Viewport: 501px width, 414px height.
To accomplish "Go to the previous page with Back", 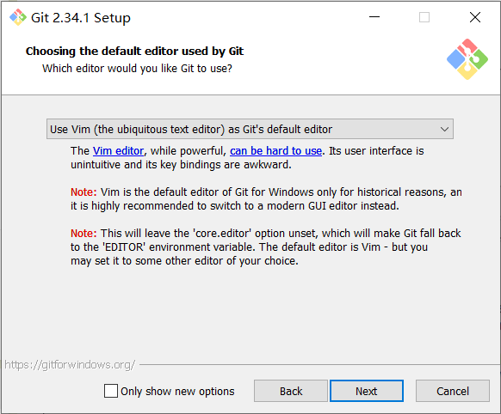I will pyautogui.click(x=291, y=391).
